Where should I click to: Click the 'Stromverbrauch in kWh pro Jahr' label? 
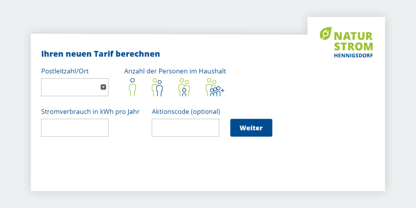tap(90, 112)
